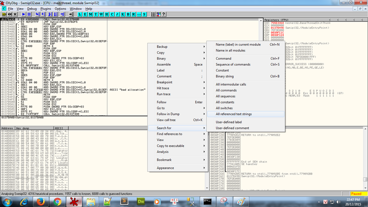Choose User-defined comment option
Viewport: 368px width, 207px height.
[246, 128]
